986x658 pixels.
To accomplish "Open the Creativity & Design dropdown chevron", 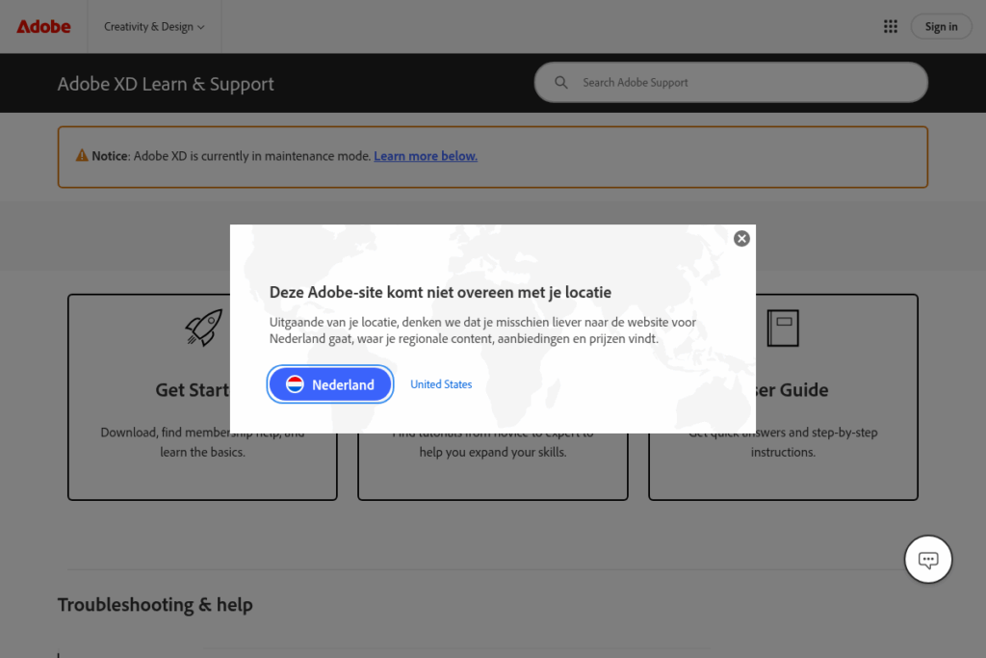I will 203,27.
